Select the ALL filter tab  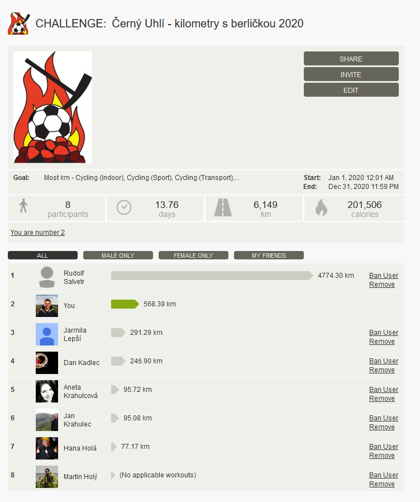coord(42,255)
